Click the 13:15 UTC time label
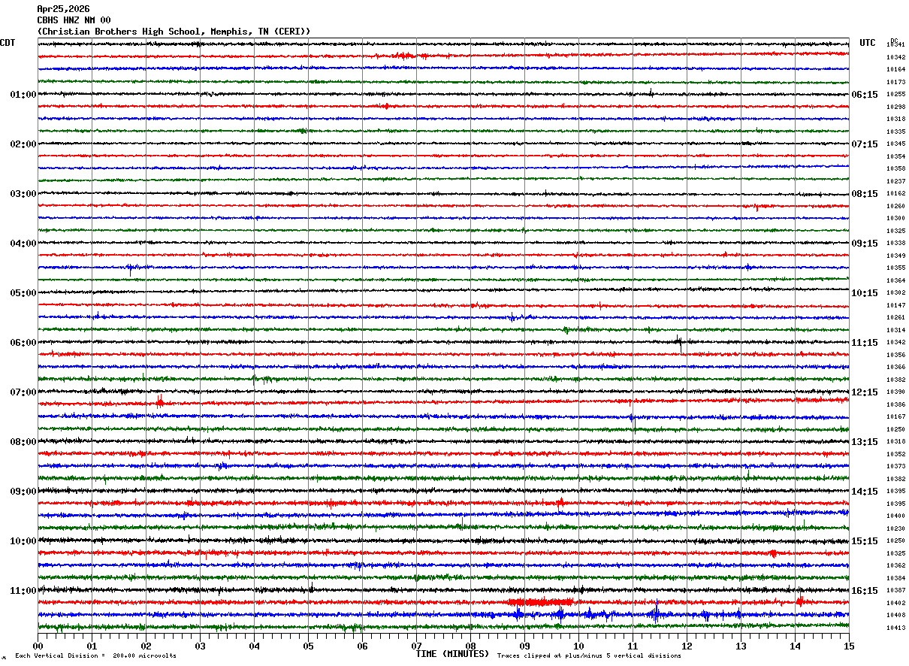Viewport: 909px width, 666px height. [865, 442]
